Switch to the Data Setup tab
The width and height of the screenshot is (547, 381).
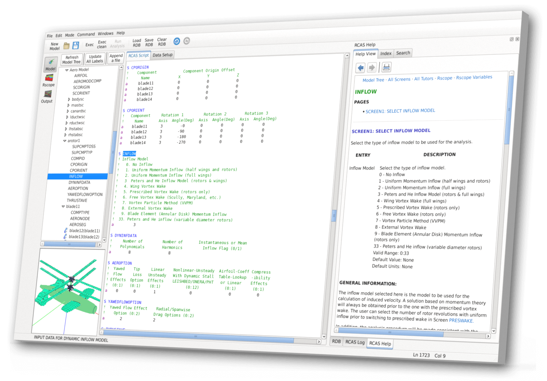pos(163,55)
